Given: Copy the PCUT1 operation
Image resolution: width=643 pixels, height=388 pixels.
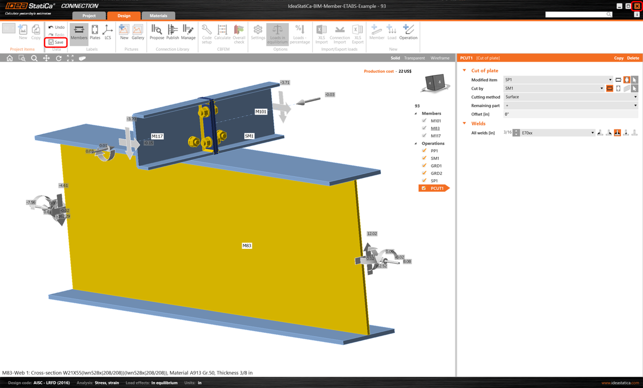Looking at the screenshot, I should 619,57.
